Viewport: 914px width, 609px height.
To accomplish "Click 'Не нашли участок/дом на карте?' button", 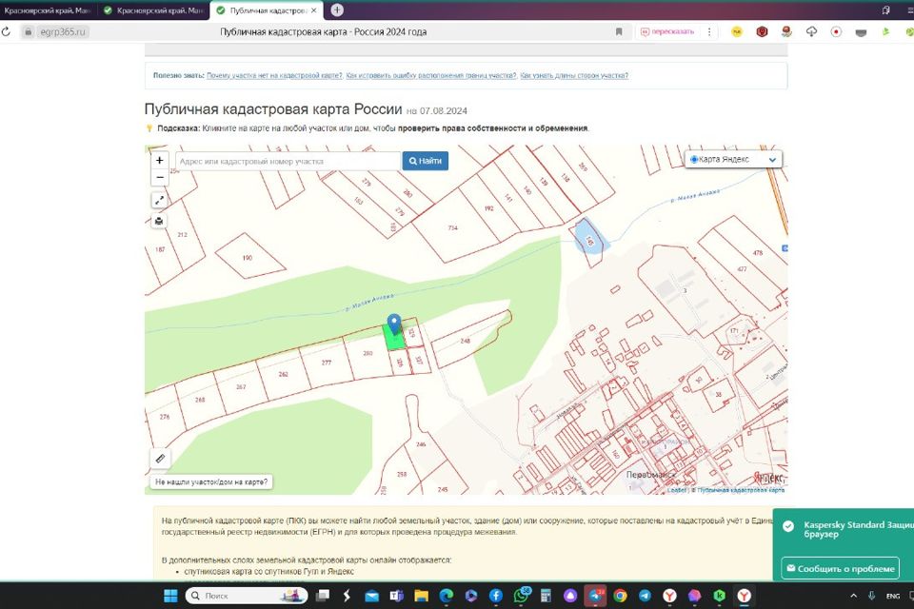I will coord(212,481).
